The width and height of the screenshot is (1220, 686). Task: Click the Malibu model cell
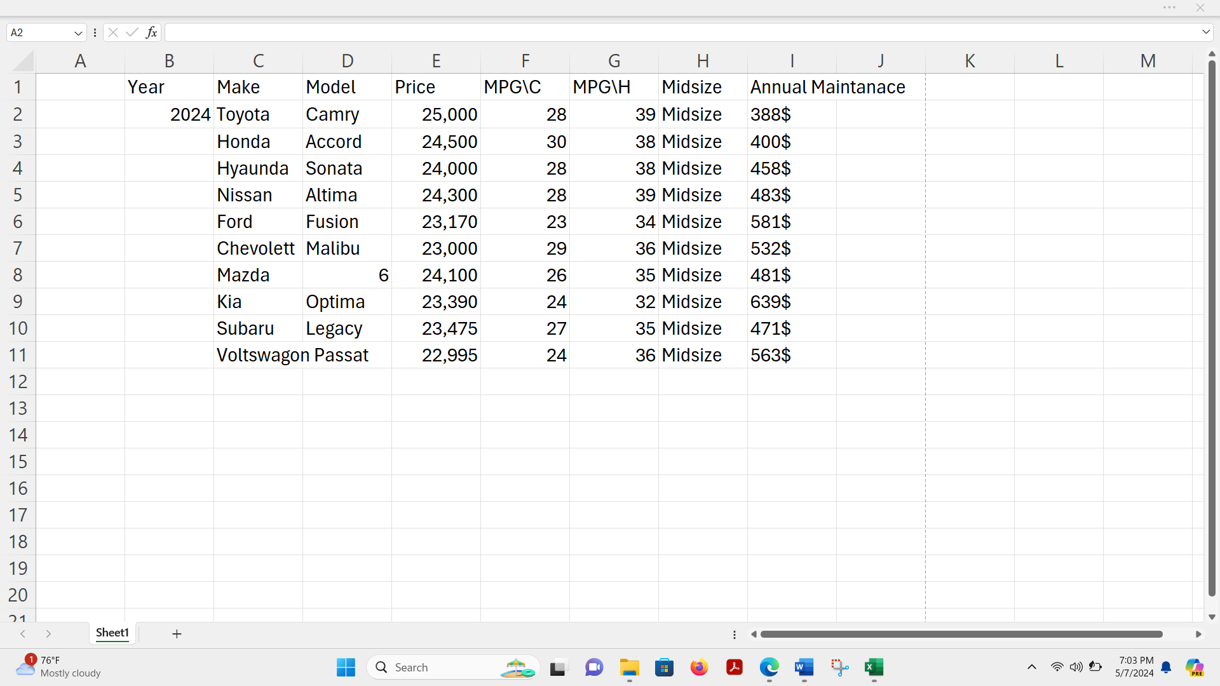pyautogui.click(x=347, y=248)
